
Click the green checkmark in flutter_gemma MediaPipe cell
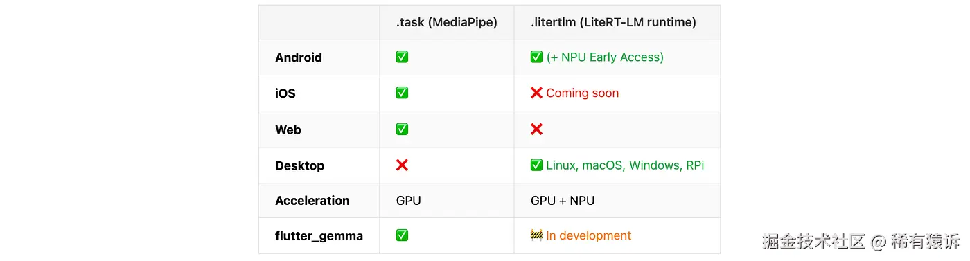pyautogui.click(x=402, y=235)
